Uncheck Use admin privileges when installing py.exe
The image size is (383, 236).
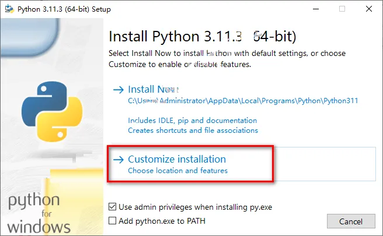[112, 207]
